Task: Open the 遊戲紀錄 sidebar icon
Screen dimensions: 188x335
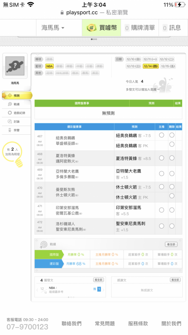Action: [10, 113]
